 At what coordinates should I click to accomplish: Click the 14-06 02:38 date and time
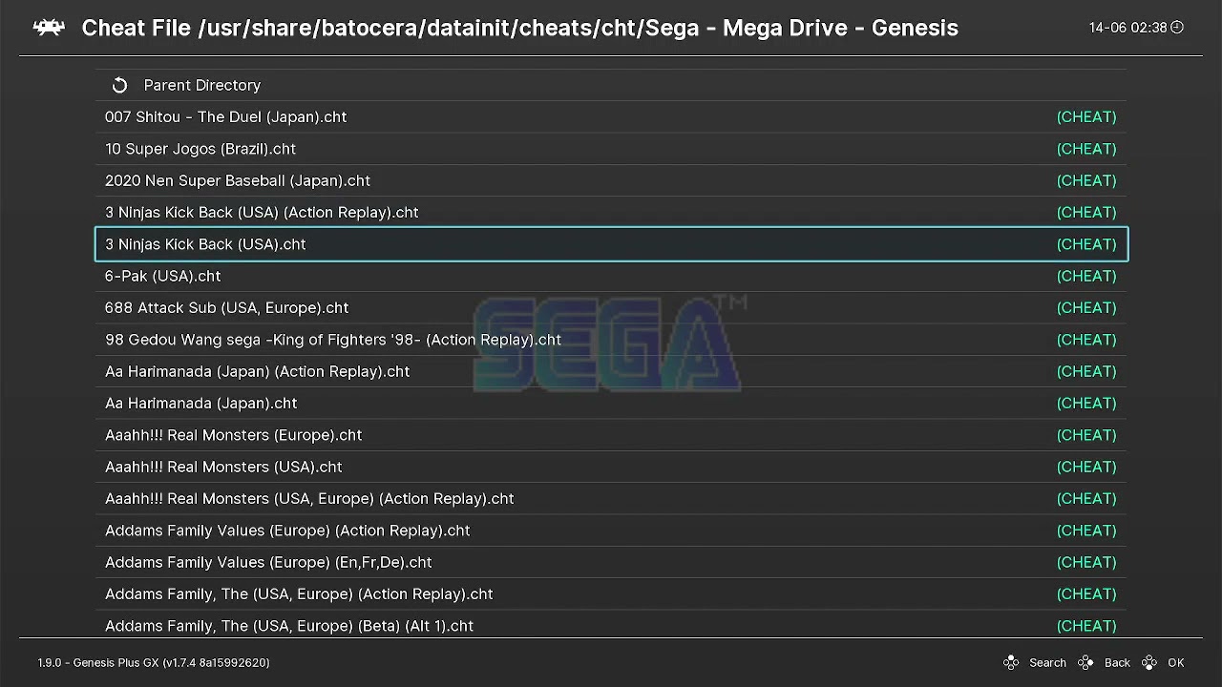click(x=1128, y=28)
